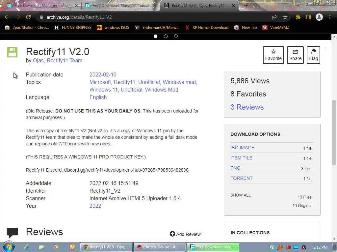The image size is (337, 252).
Task: Click the Share button
Action: pos(295,55)
